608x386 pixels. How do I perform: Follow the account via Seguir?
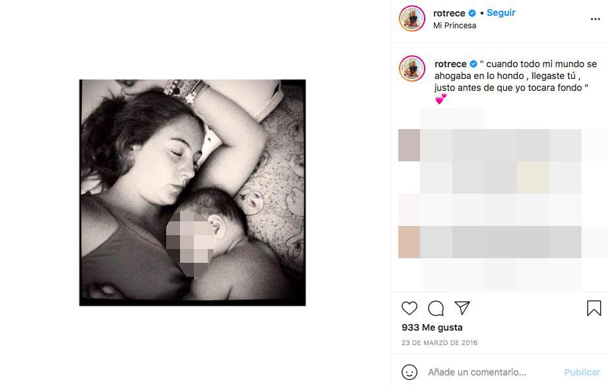tap(501, 13)
